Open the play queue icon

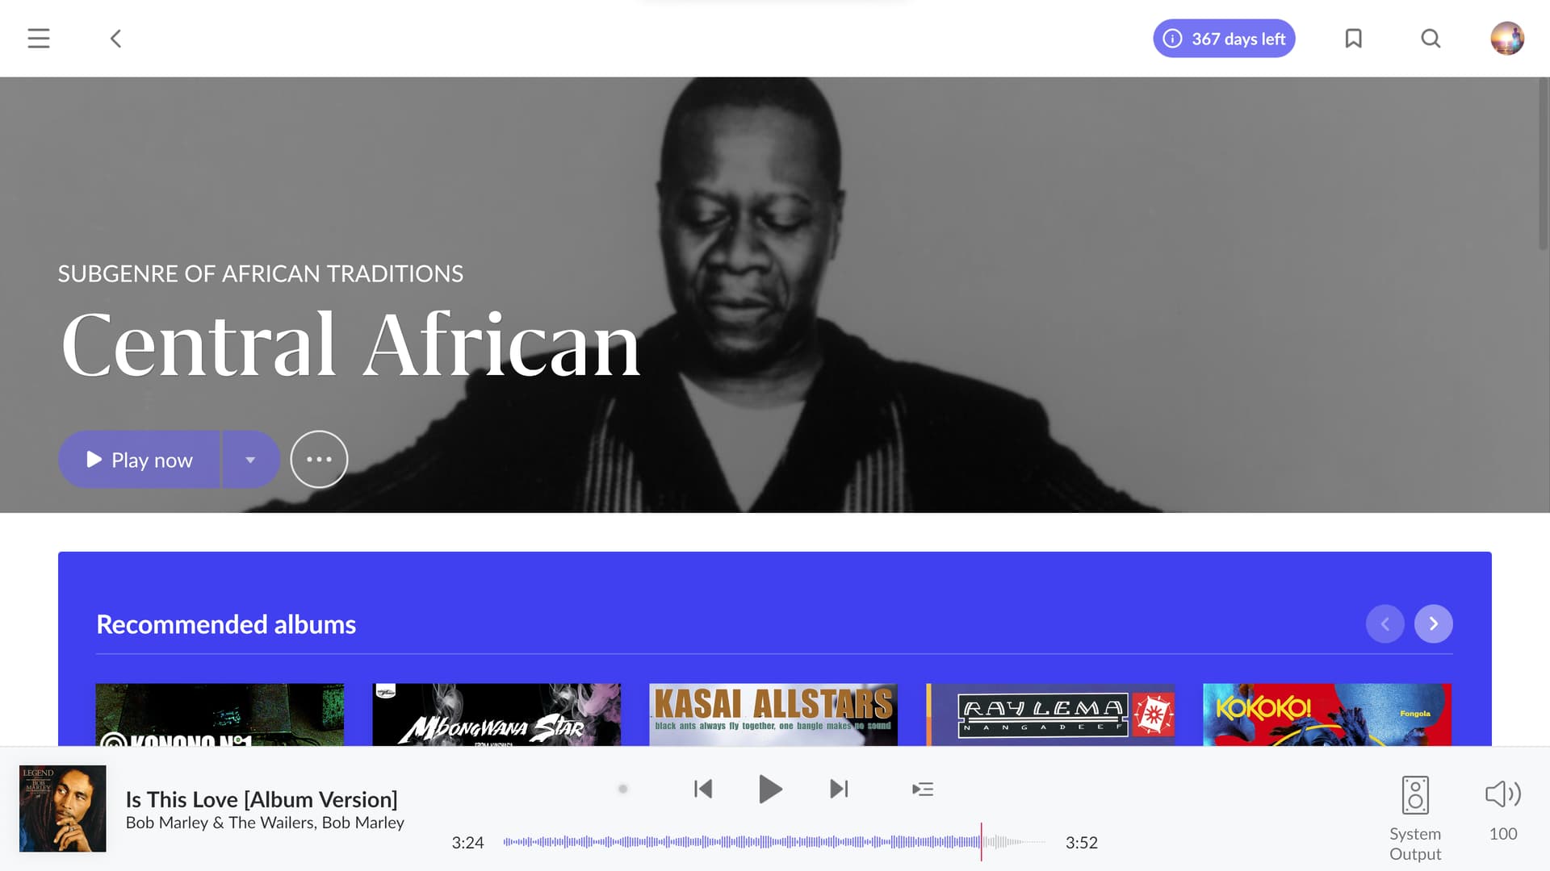click(x=923, y=789)
